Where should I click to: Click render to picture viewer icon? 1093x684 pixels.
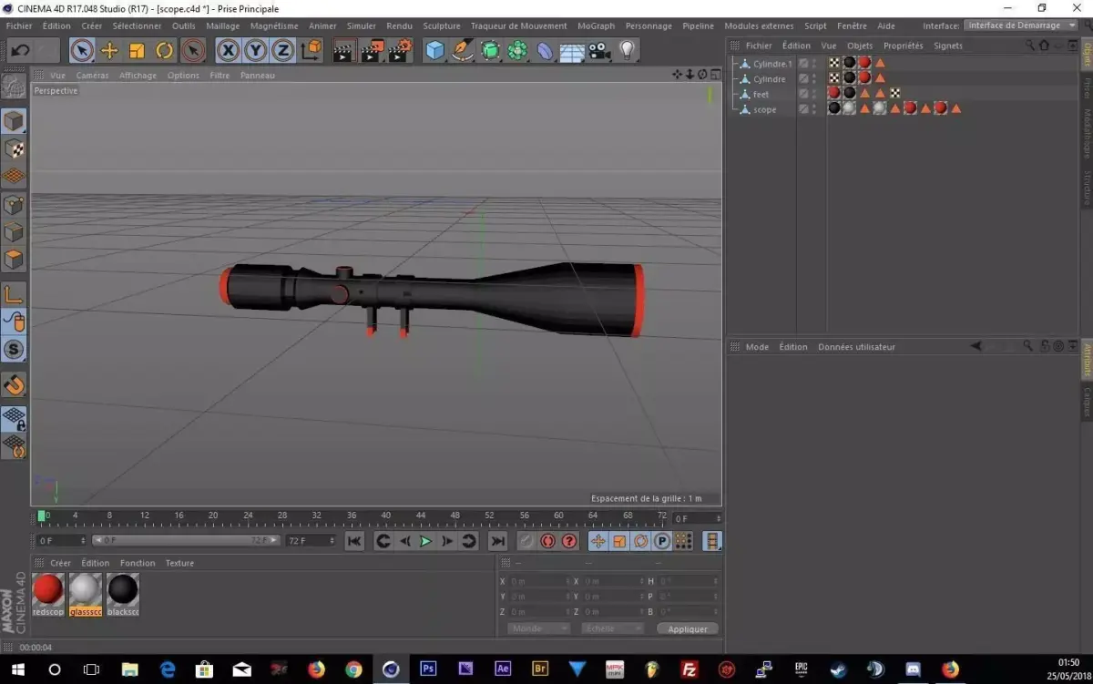pyautogui.click(x=372, y=51)
